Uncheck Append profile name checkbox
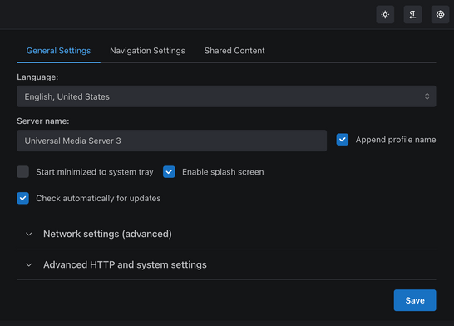This screenshot has width=454, height=326. (x=343, y=140)
